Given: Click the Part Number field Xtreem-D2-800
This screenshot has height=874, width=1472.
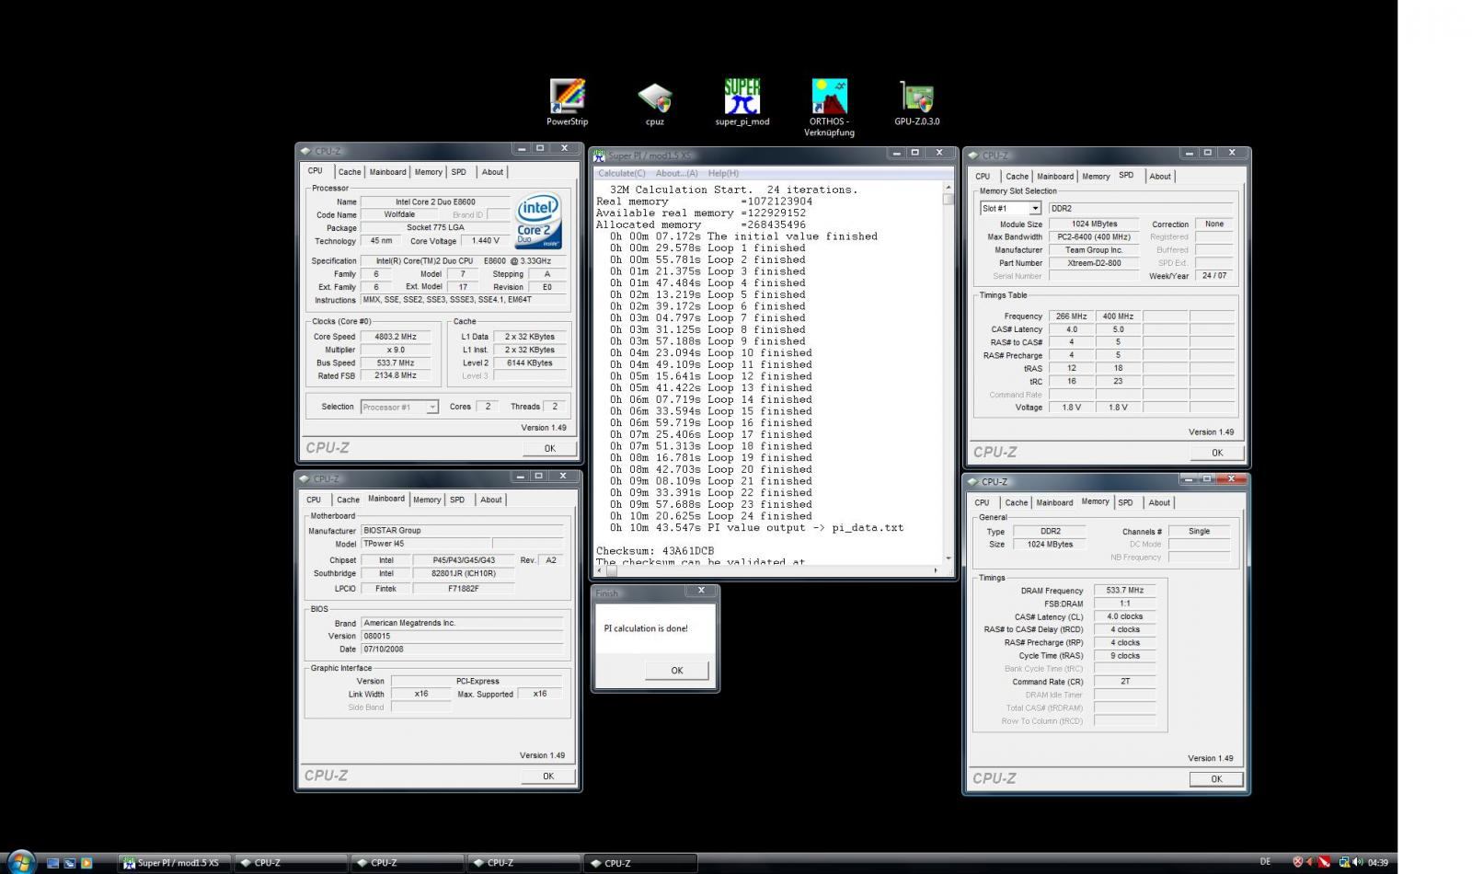Looking at the screenshot, I should point(1094,263).
